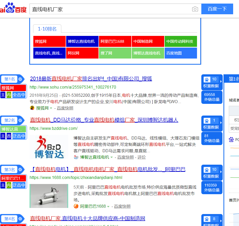Click the green 中国传动网科技 ranking tile
The image size is (239, 226).
181,41
